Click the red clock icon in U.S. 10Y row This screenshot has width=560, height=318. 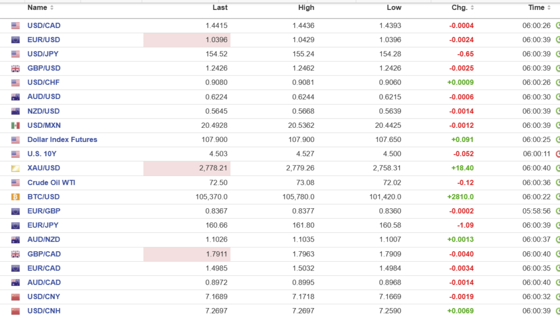(x=558, y=154)
